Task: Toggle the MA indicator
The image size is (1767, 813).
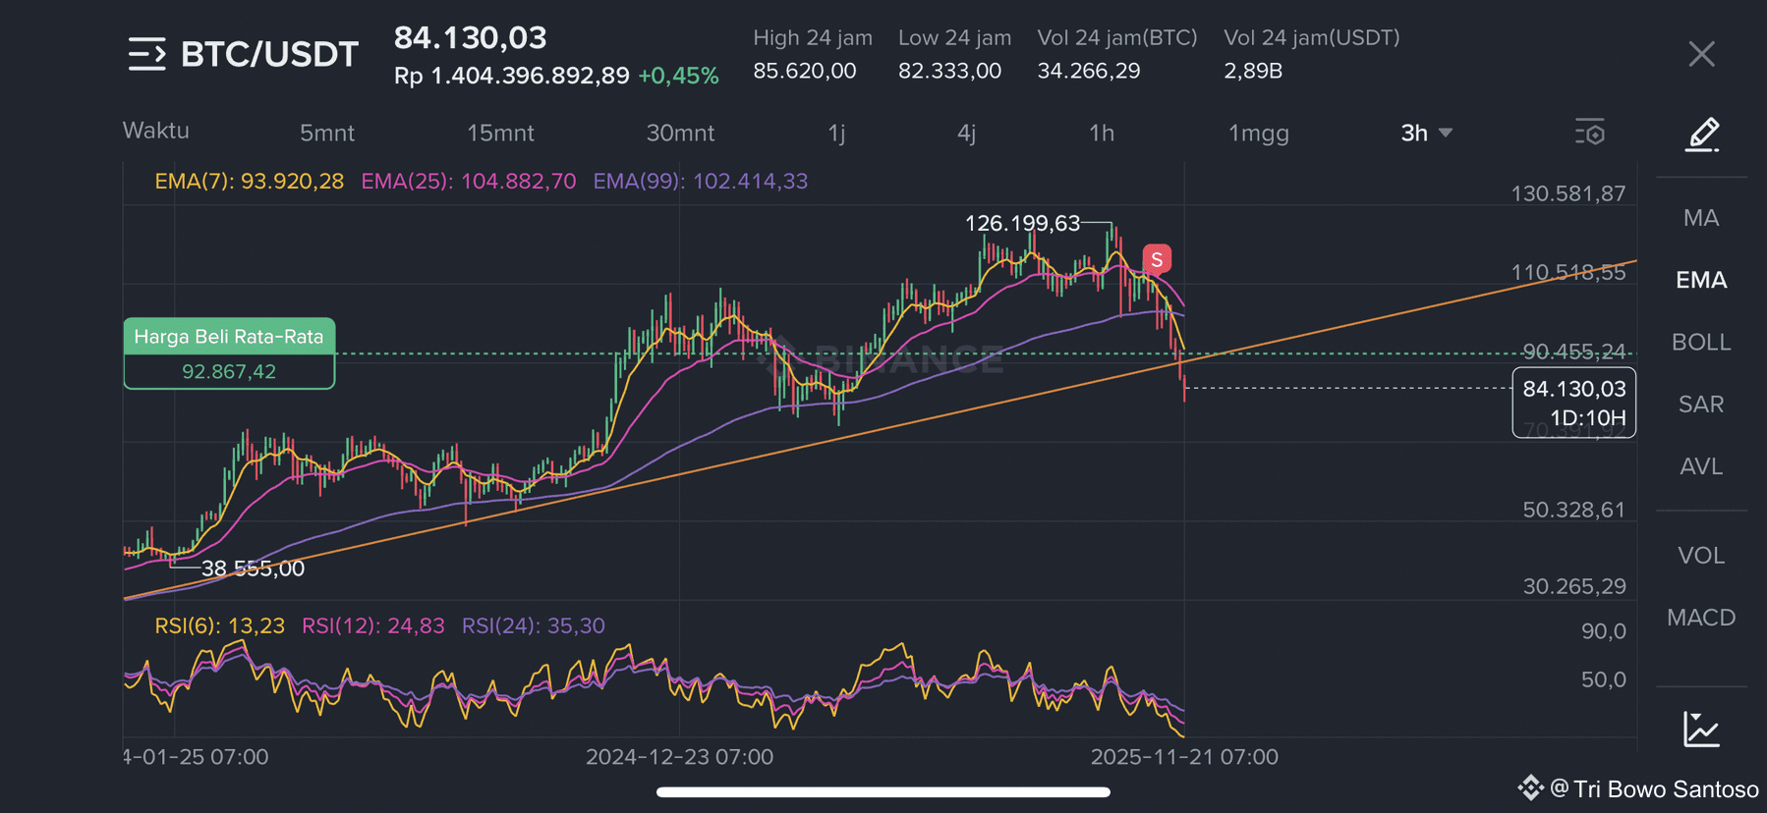Action: click(x=1701, y=218)
